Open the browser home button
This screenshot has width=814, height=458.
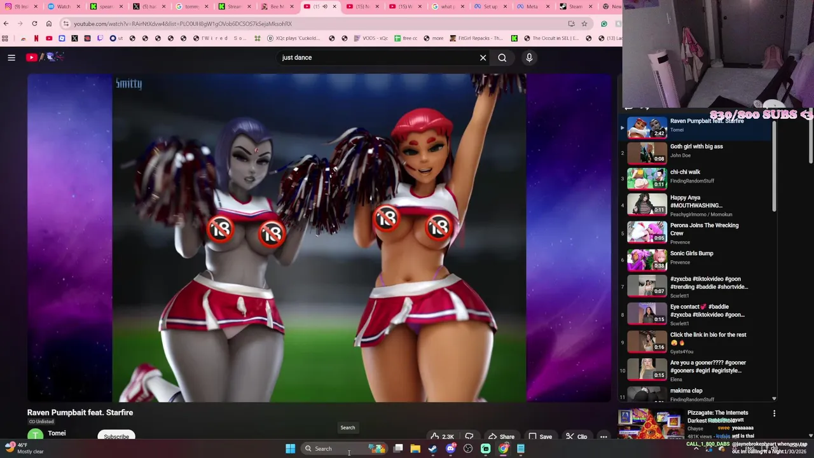click(49, 24)
